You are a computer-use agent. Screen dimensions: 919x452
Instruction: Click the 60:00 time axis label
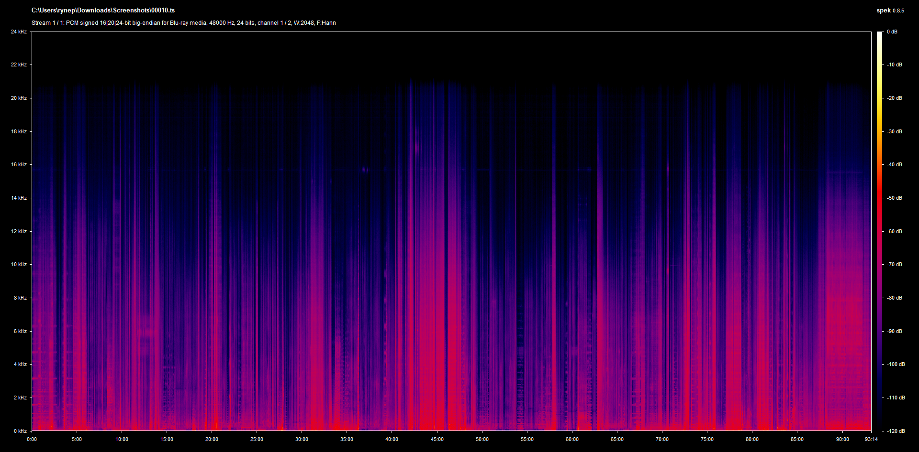(572, 439)
